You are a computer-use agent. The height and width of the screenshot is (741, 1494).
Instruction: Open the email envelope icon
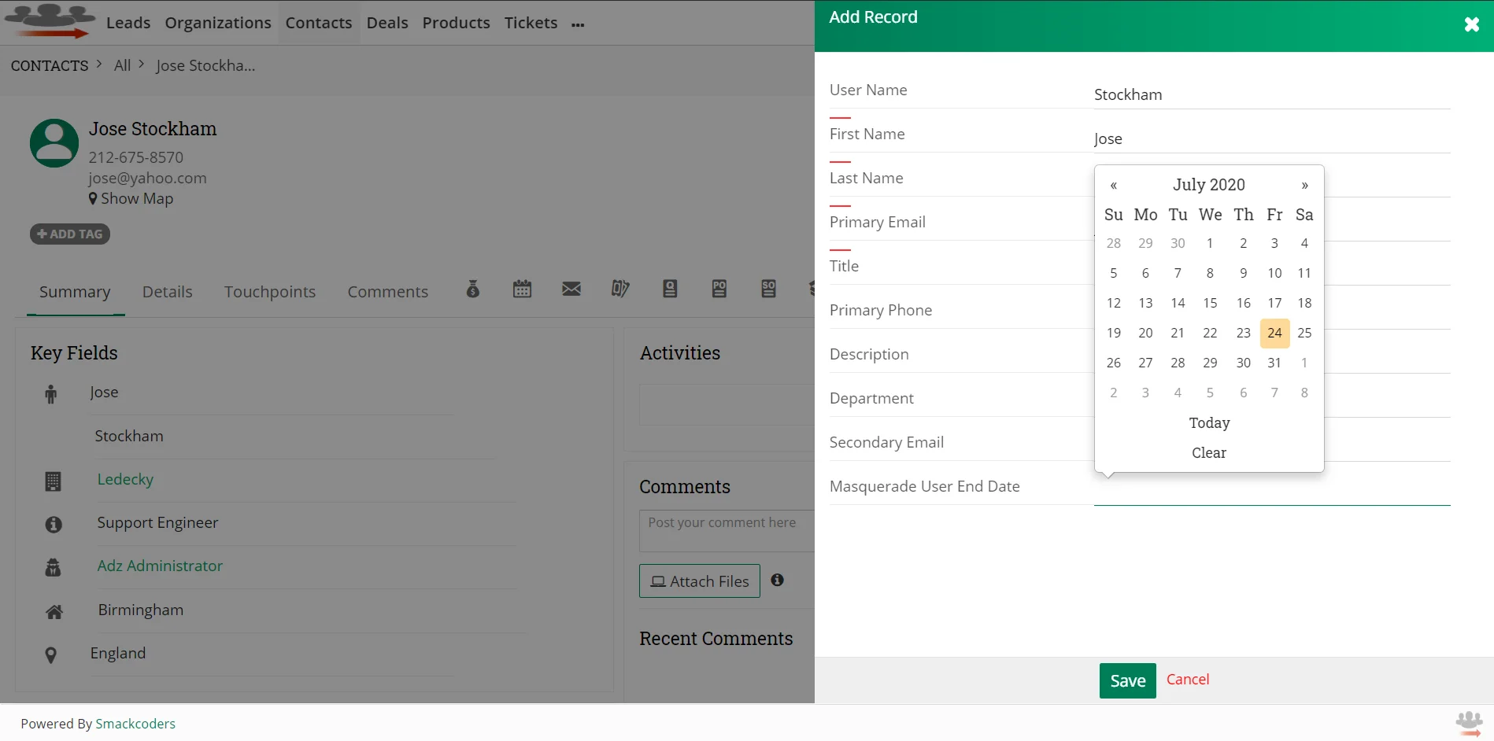pos(571,289)
